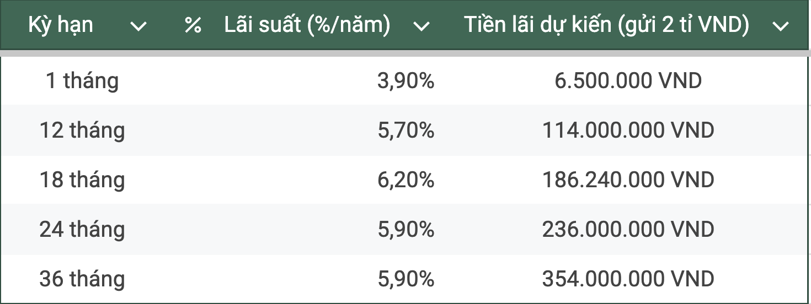Screen dimensions: 811x304
Task: Select the 1 tháng cell
Action: click(x=82, y=81)
